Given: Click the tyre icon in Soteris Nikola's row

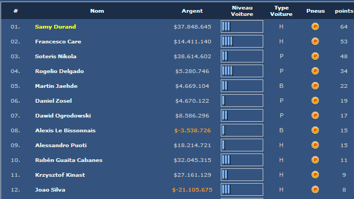Looking at the screenshot, I should click(315, 56).
